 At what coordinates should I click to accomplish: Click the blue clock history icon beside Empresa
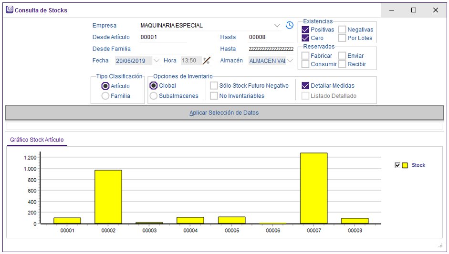(x=289, y=25)
